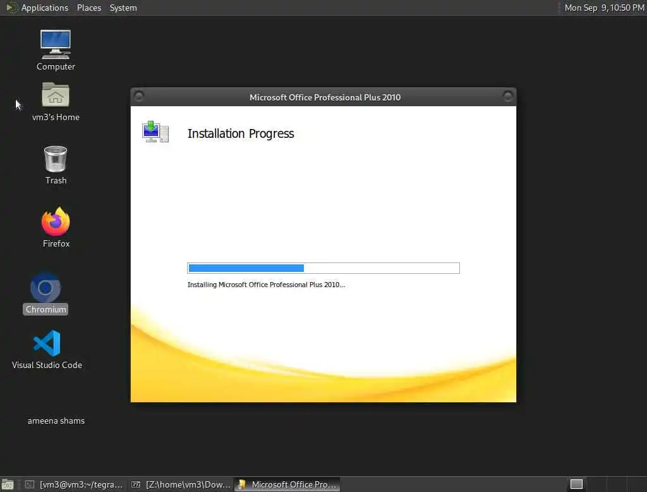The height and width of the screenshot is (492, 647).
Task: Click the Microsoft Office Professional Plus 2010 title bar
Action: point(325,97)
